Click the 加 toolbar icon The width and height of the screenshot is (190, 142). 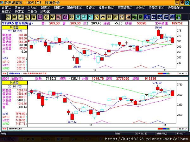[8, 17]
